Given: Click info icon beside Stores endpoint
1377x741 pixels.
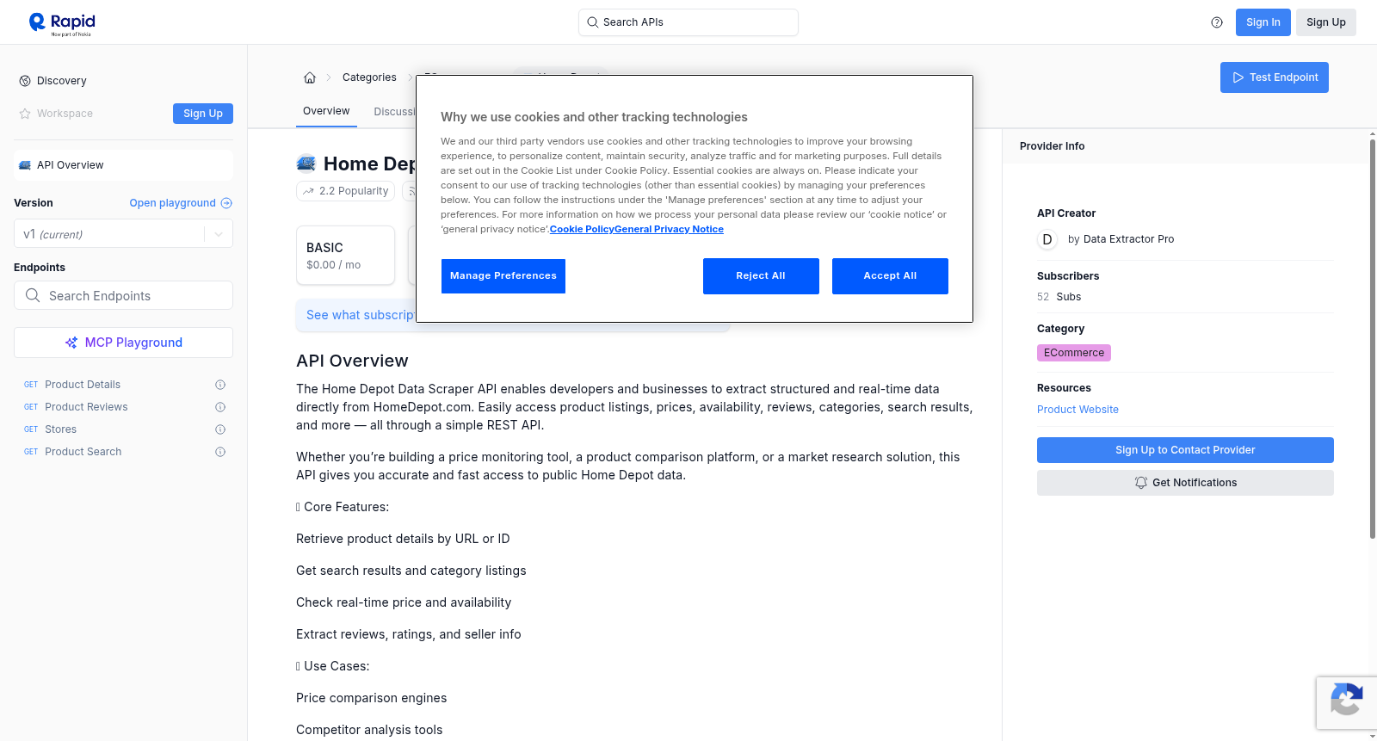Looking at the screenshot, I should coord(220,429).
